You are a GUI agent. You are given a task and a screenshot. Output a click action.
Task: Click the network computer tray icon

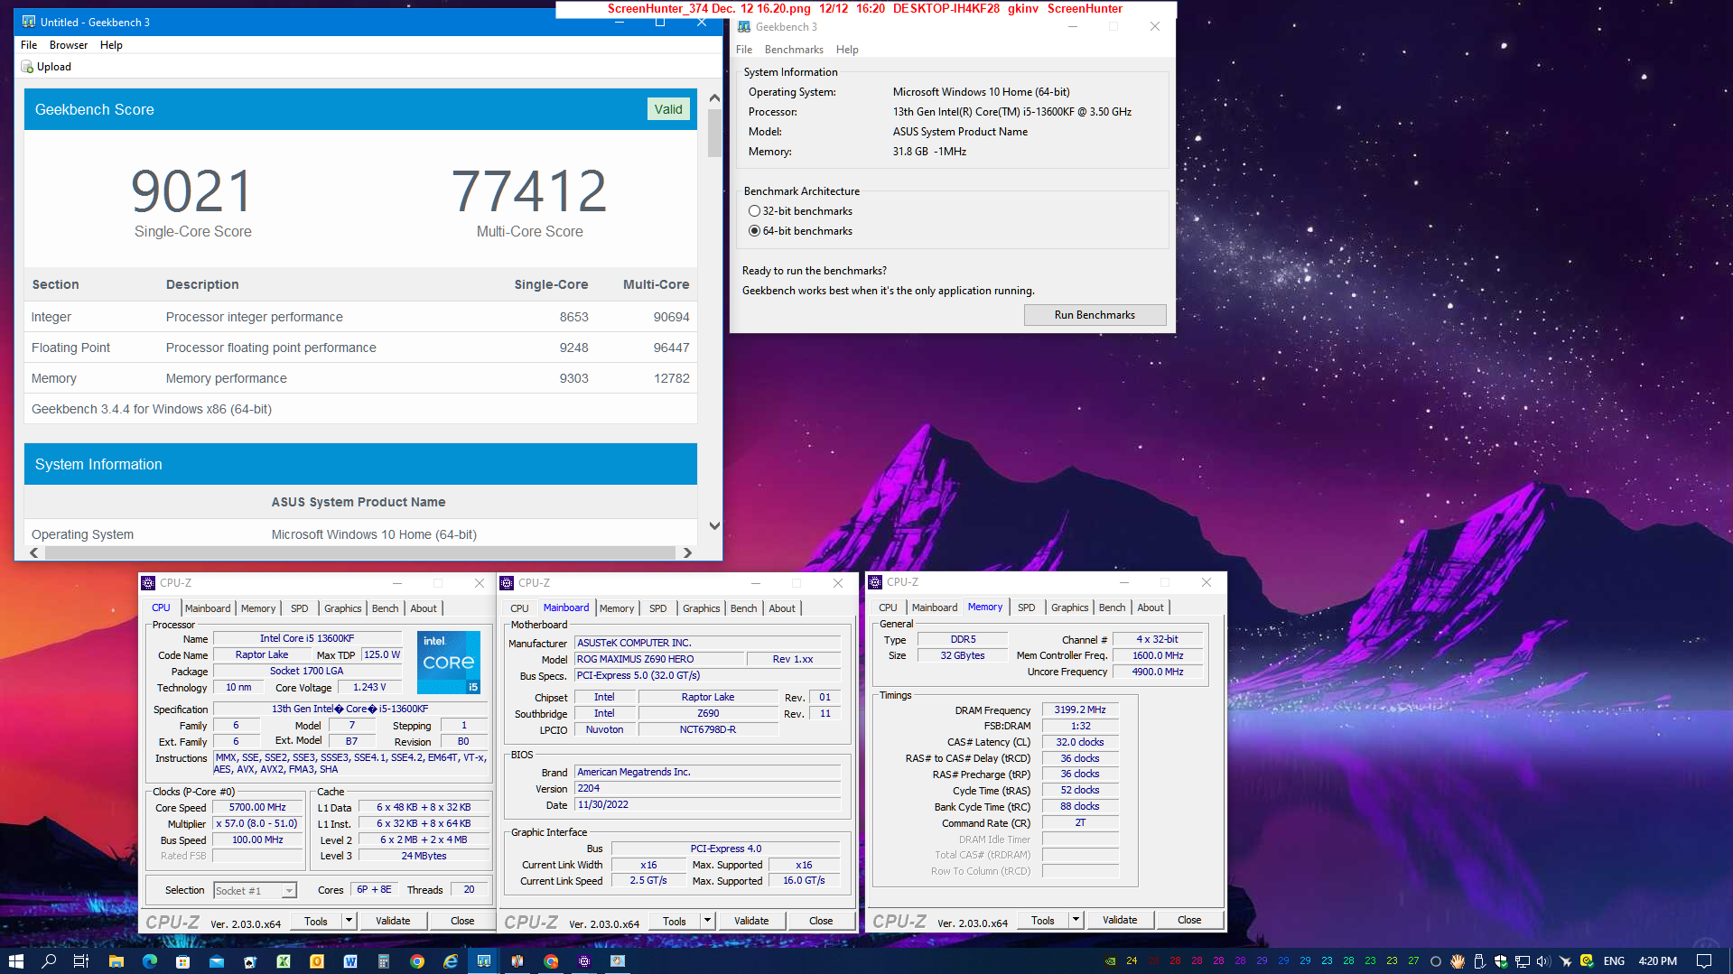coord(1523,961)
